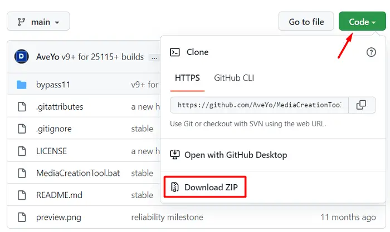
Task: Click the GitHub Desktop download icon
Action: point(175,155)
